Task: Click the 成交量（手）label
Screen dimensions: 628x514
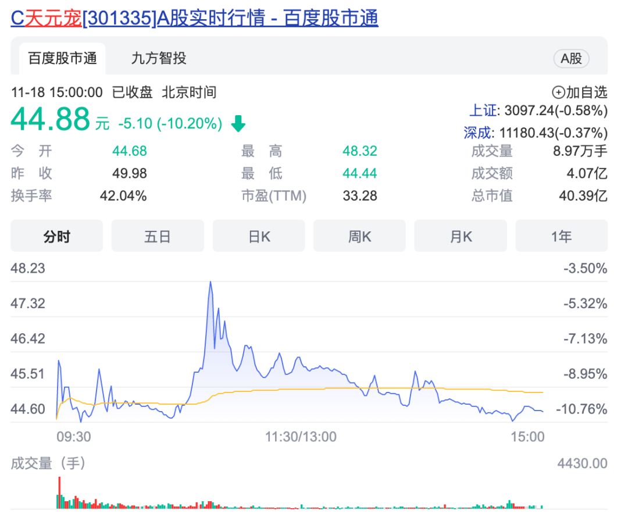Action: [48, 463]
